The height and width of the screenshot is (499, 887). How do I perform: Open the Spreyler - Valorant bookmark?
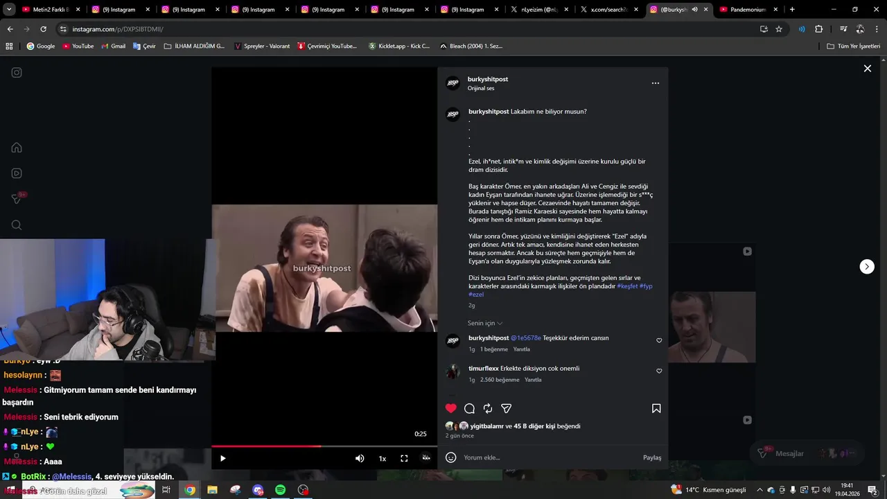(262, 46)
